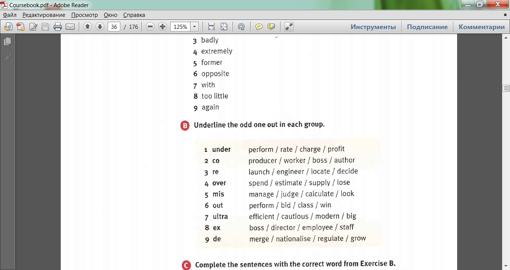The image size is (510, 270).
Task: Zoom out with the minus button
Action: point(150,27)
